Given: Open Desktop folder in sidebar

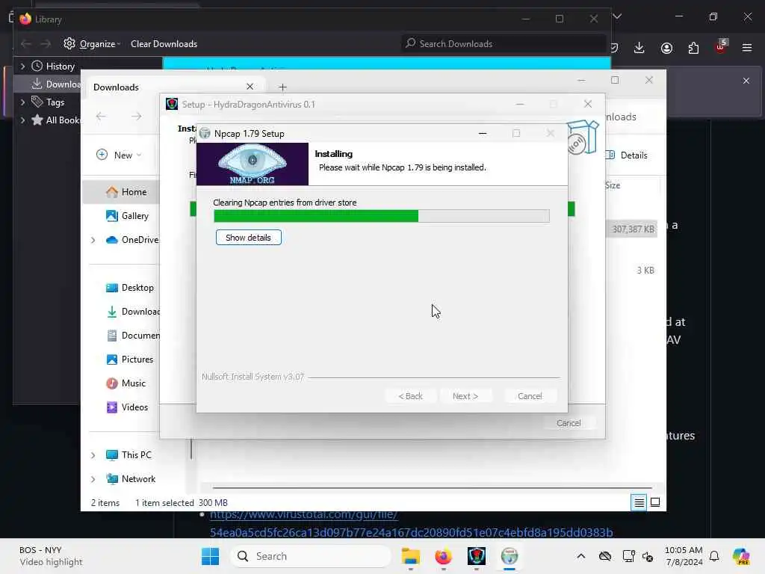Looking at the screenshot, I should tap(129, 288).
